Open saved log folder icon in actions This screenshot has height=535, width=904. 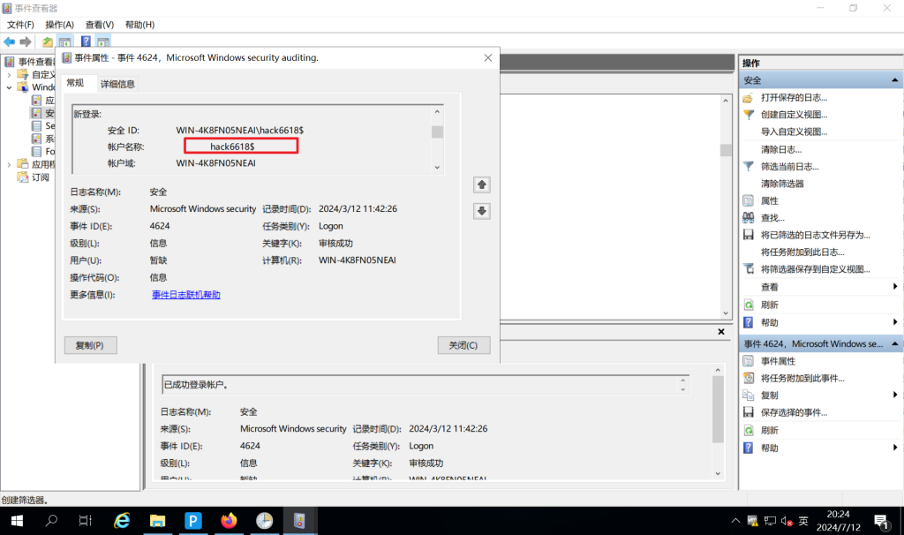point(749,97)
